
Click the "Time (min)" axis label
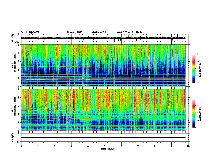click(x=107, y=149)
